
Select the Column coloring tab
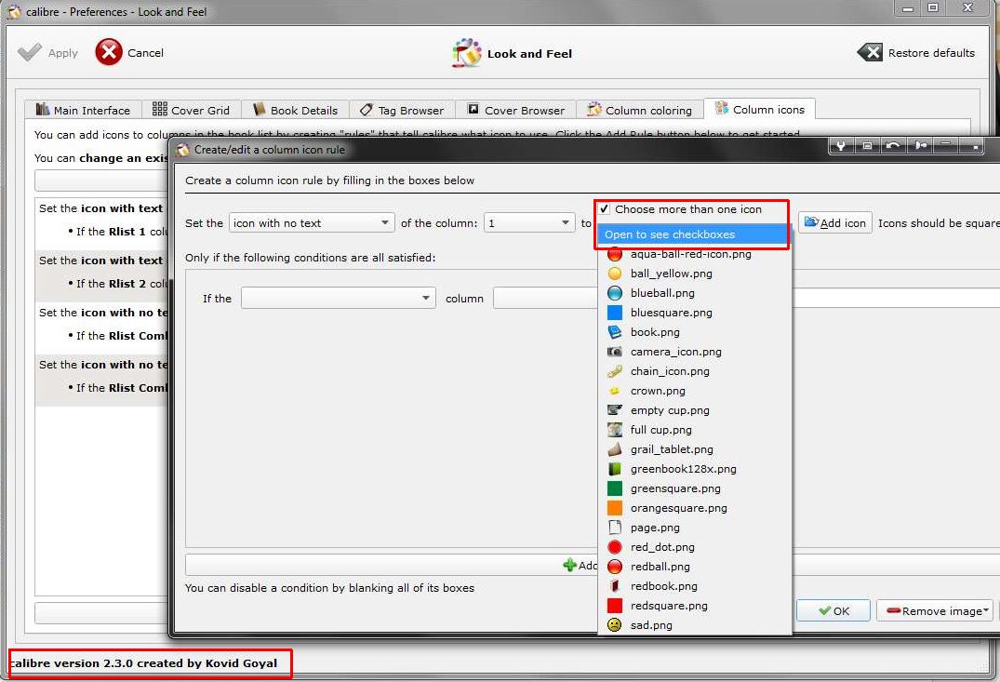[x=640, y=111]
